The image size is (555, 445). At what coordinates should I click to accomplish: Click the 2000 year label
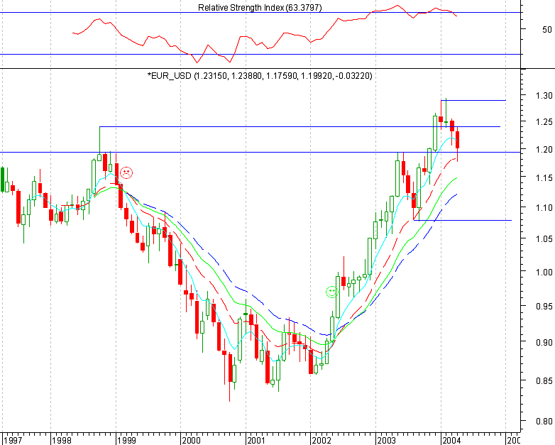(191, 441)
